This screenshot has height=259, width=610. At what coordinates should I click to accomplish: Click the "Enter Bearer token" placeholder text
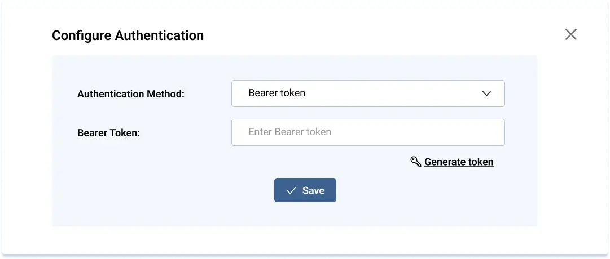[289, 132]
